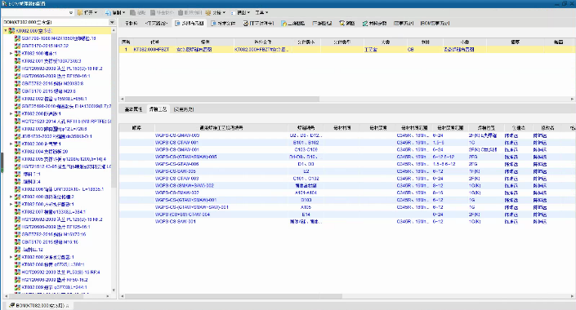The width and height of the screenshot is (576, 310).
Task: Click the part icon beside KT082.002
Action: 17,99
